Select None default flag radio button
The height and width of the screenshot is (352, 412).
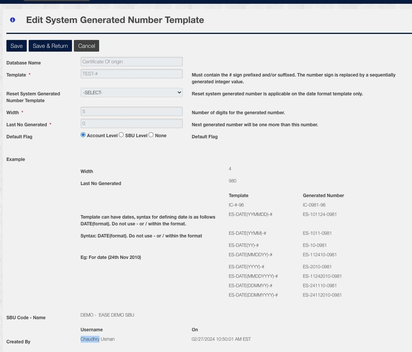pos(151,135)
